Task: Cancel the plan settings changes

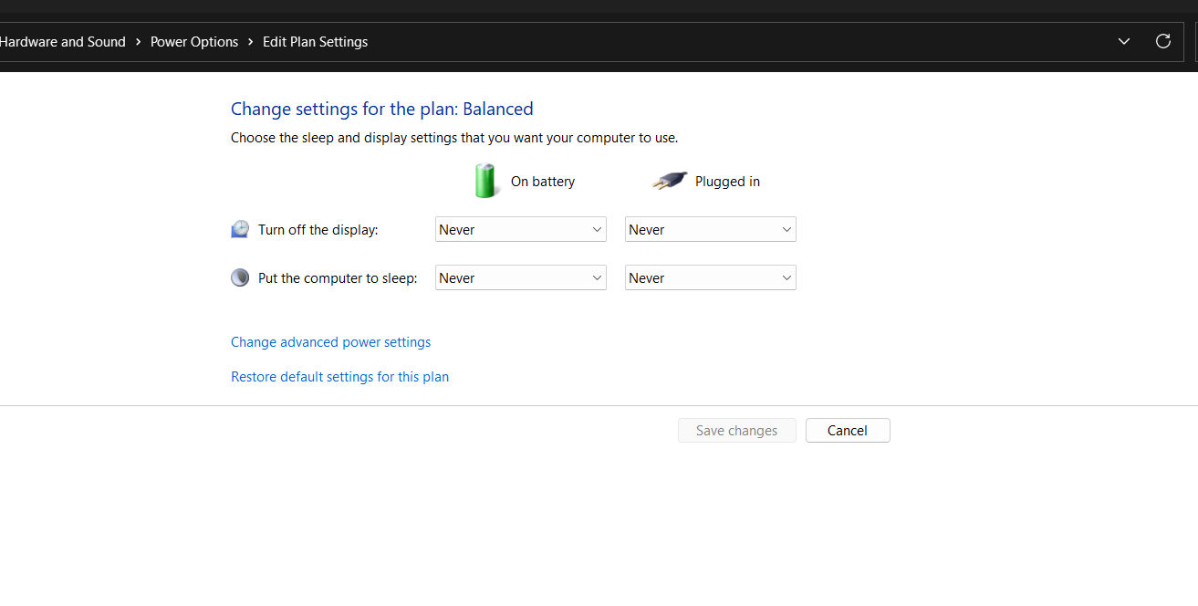Action: [x=847, y=431]
